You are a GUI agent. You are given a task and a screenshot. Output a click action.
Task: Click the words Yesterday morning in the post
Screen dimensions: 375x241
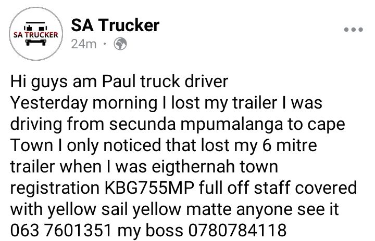point(84,103)
